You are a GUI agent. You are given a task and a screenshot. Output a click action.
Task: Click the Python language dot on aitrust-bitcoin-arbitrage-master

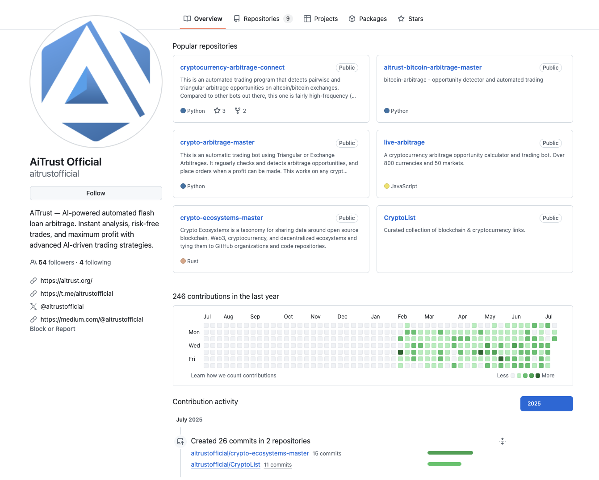pos(387,111)
